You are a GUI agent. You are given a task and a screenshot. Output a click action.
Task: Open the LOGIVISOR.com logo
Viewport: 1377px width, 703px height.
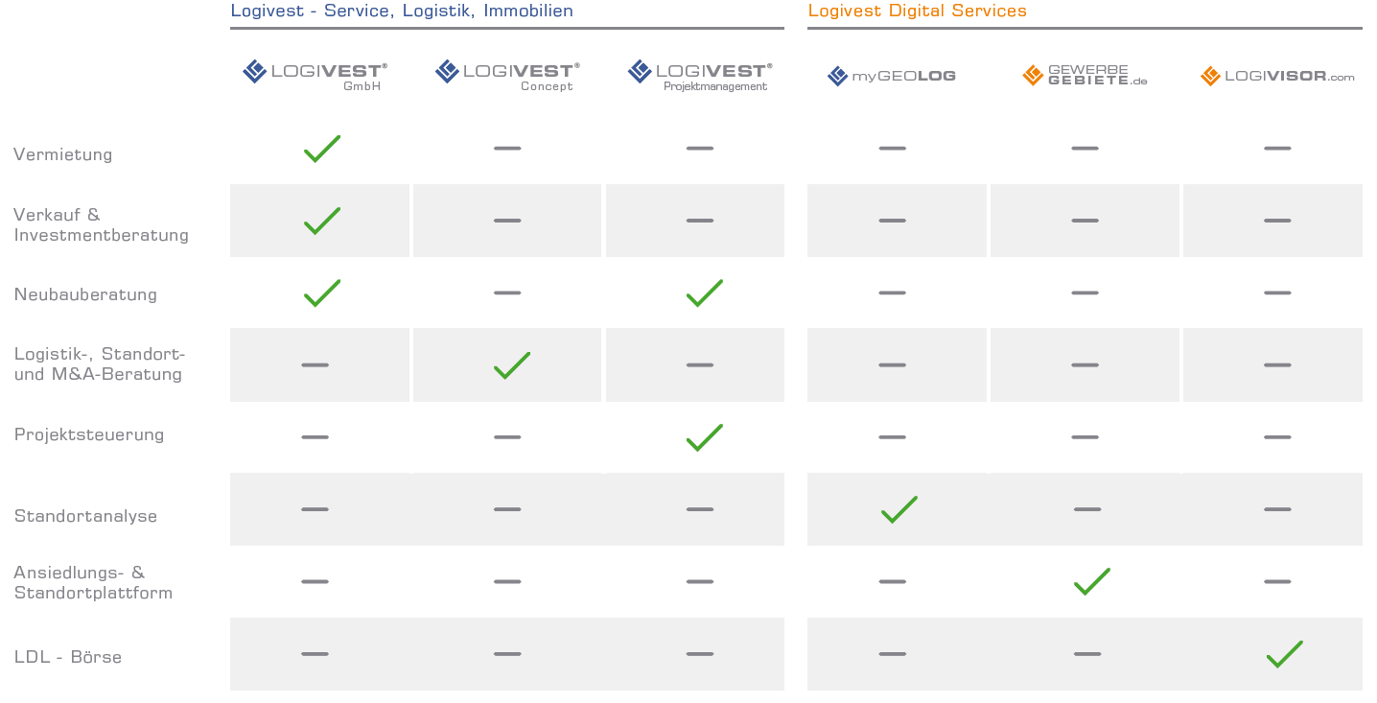pyautogui.click(x=1277, y=76)
